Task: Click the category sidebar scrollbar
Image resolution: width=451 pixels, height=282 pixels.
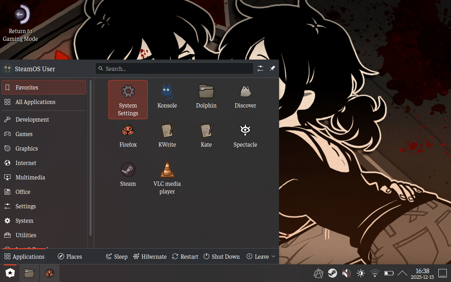Action: (91, 158)
